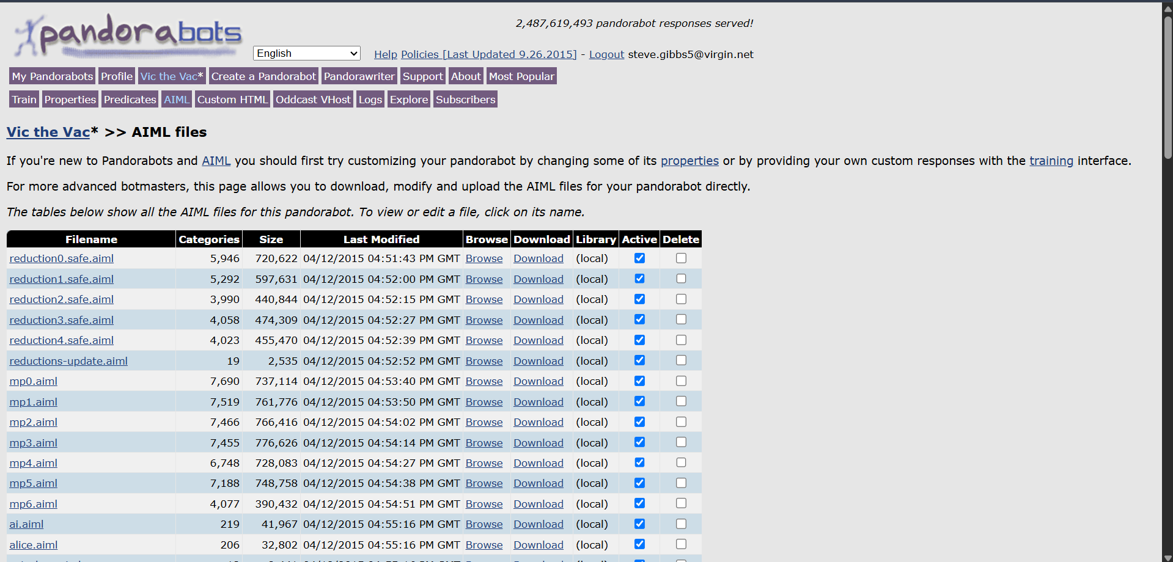Uncheck Active for reduction0.safe.aiml
The width and height of the screenshot is (1173, 562).
[x=639, y=258]
